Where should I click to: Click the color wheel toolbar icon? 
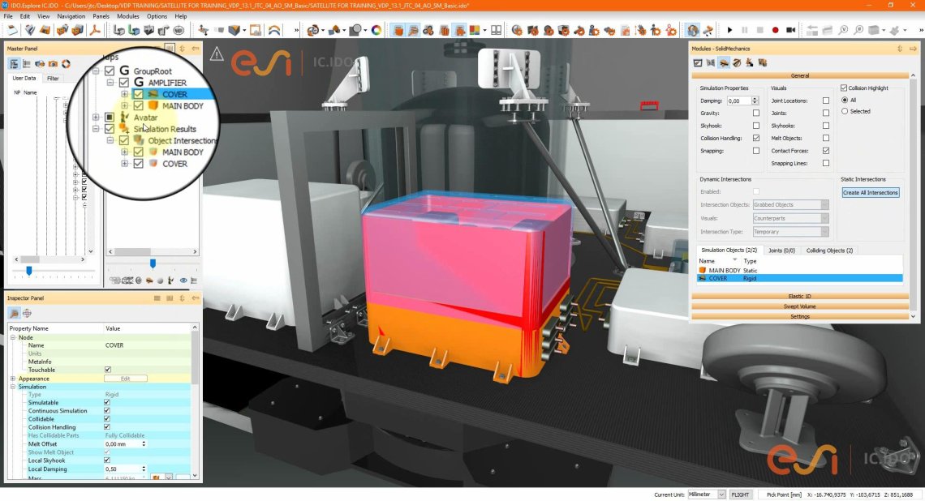376,29
